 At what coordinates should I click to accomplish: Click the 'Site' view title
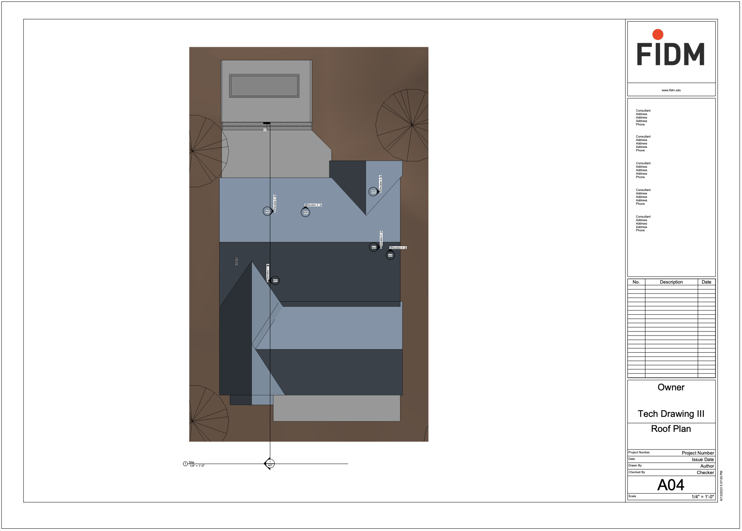tap(191, 463)
